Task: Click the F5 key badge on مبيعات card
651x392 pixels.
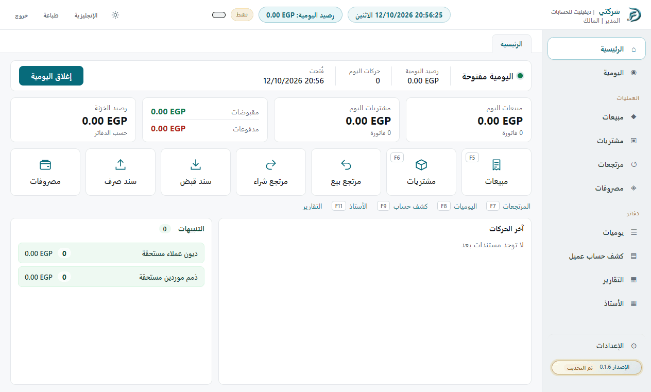Action: (472, 158)
